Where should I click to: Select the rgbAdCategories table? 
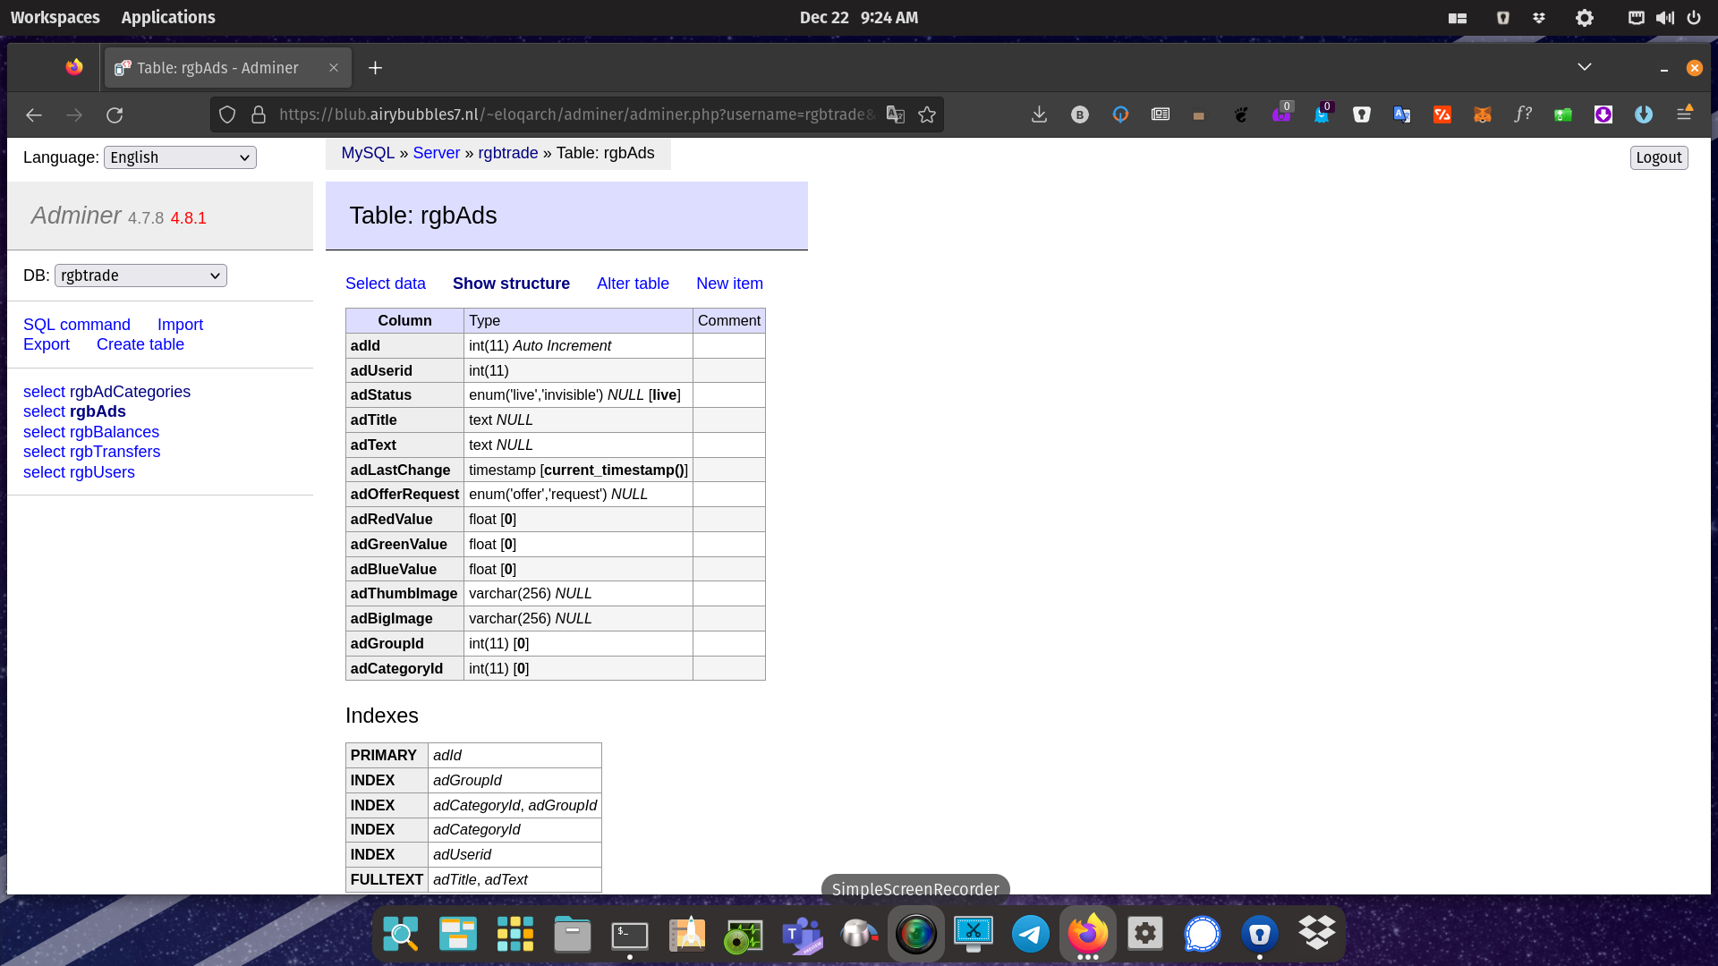[x=130, y=392]
